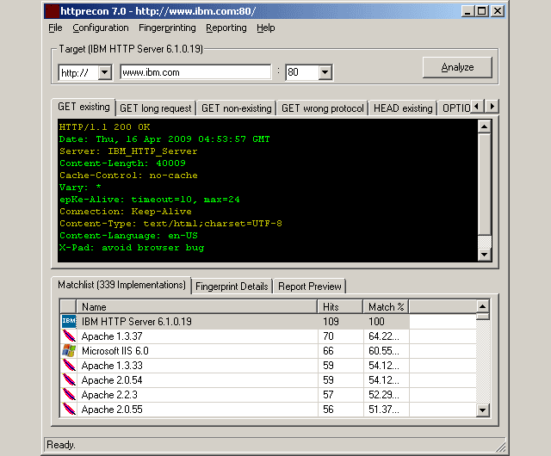Viewport: 551px width, 456px height.
Task: Click the response pane scroll down arrow
Action: coord(485,255)
